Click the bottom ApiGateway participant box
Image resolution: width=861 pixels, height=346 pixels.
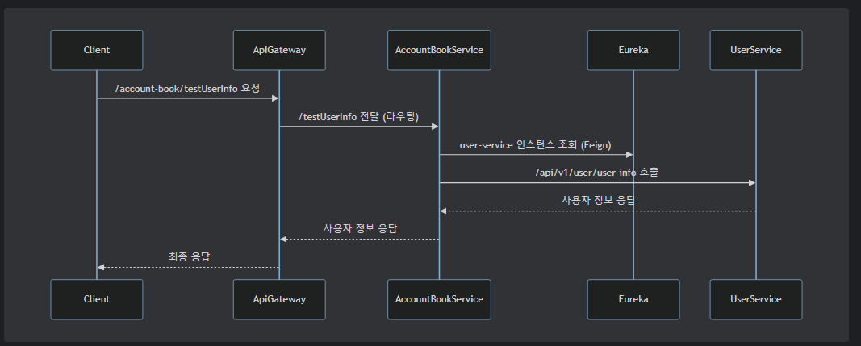point(279,299)
